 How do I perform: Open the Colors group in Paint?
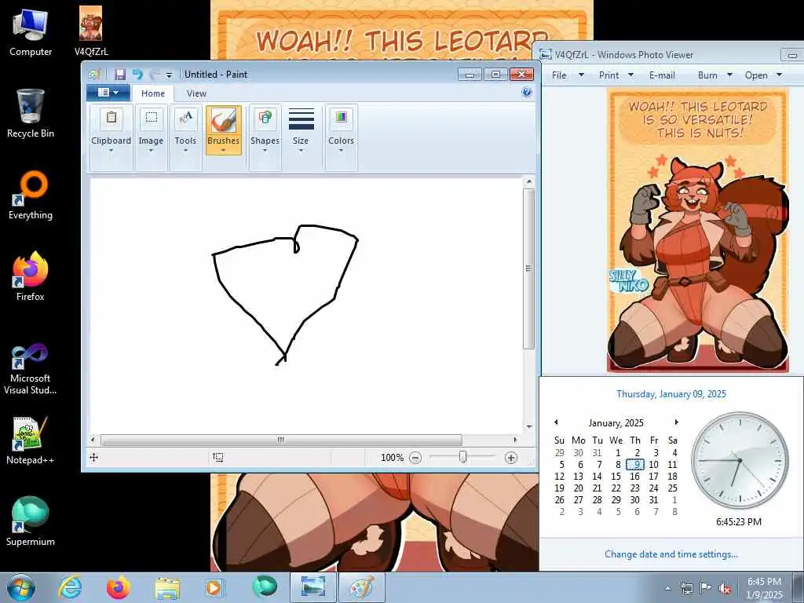tap(341, 137)
